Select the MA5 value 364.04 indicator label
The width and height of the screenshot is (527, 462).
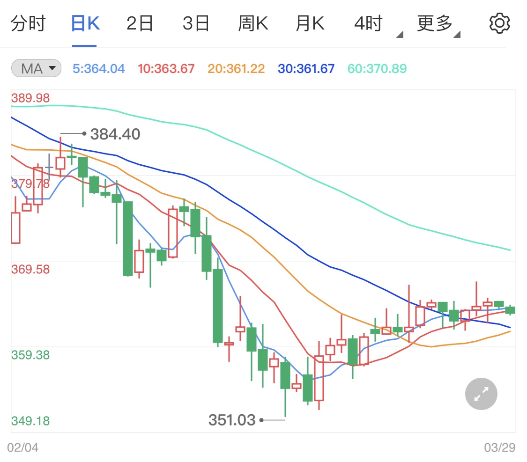(x=98, y=68)
